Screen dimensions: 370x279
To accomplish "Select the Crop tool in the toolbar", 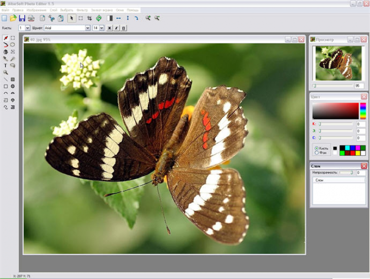I will coord(89,18).
